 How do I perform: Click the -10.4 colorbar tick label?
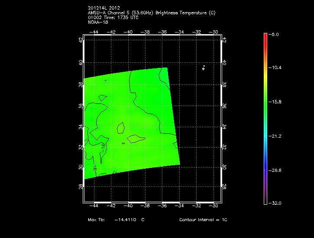(277, 68)
